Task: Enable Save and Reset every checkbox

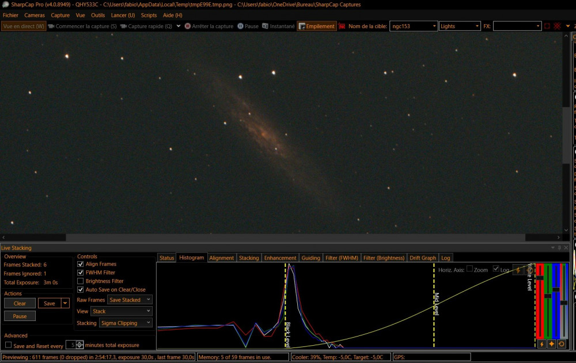Action: pos(8,345)
